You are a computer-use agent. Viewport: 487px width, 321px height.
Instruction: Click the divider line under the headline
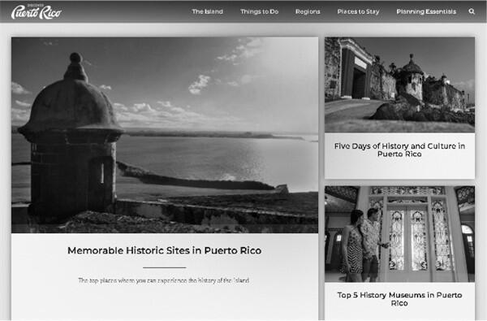[164, 267]
